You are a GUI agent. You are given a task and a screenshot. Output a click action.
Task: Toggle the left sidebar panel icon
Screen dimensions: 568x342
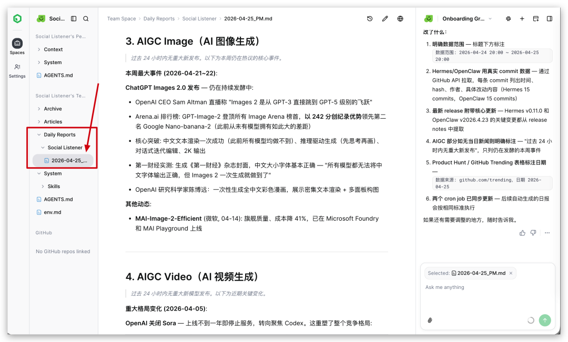click(x=74, y=18)
